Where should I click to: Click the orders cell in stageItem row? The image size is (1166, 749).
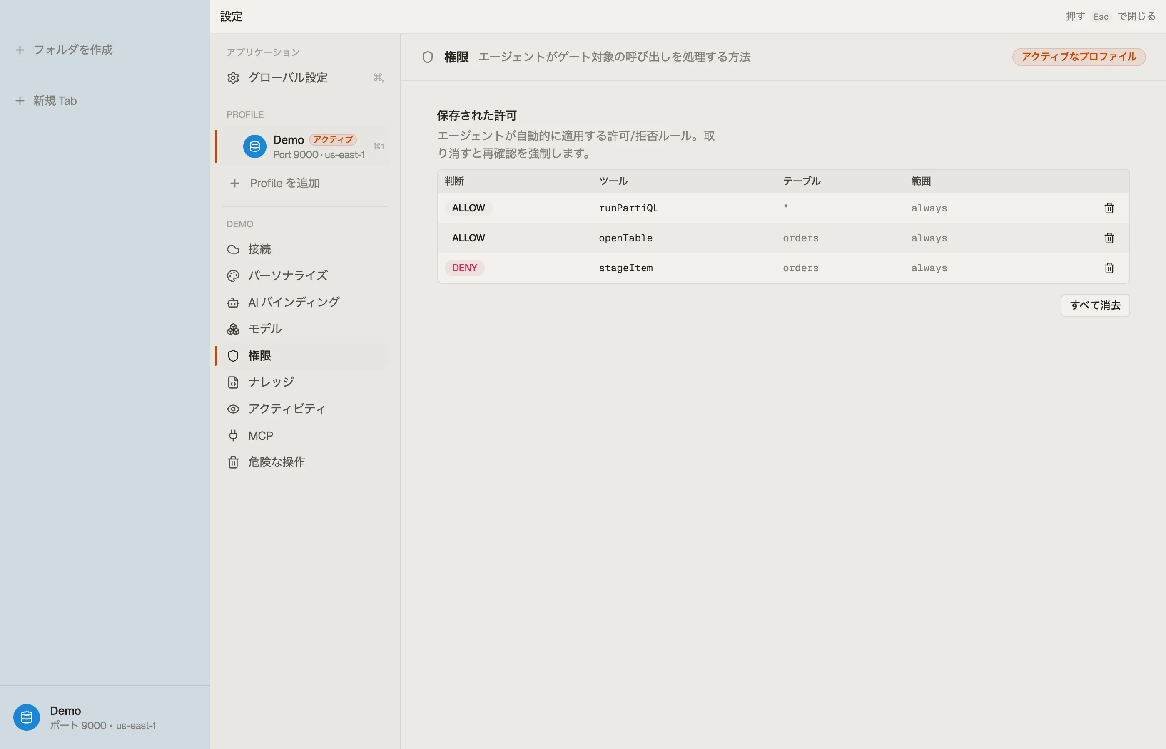point(800,268)
